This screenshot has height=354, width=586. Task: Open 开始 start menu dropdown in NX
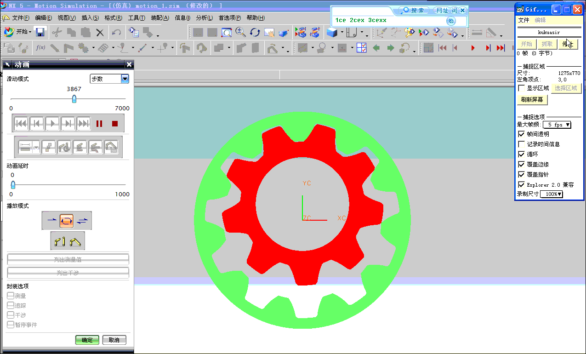[18, 32]
